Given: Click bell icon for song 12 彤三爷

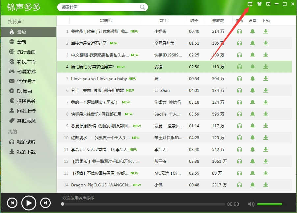Looking at the screenshot, I should pos(253,161).
